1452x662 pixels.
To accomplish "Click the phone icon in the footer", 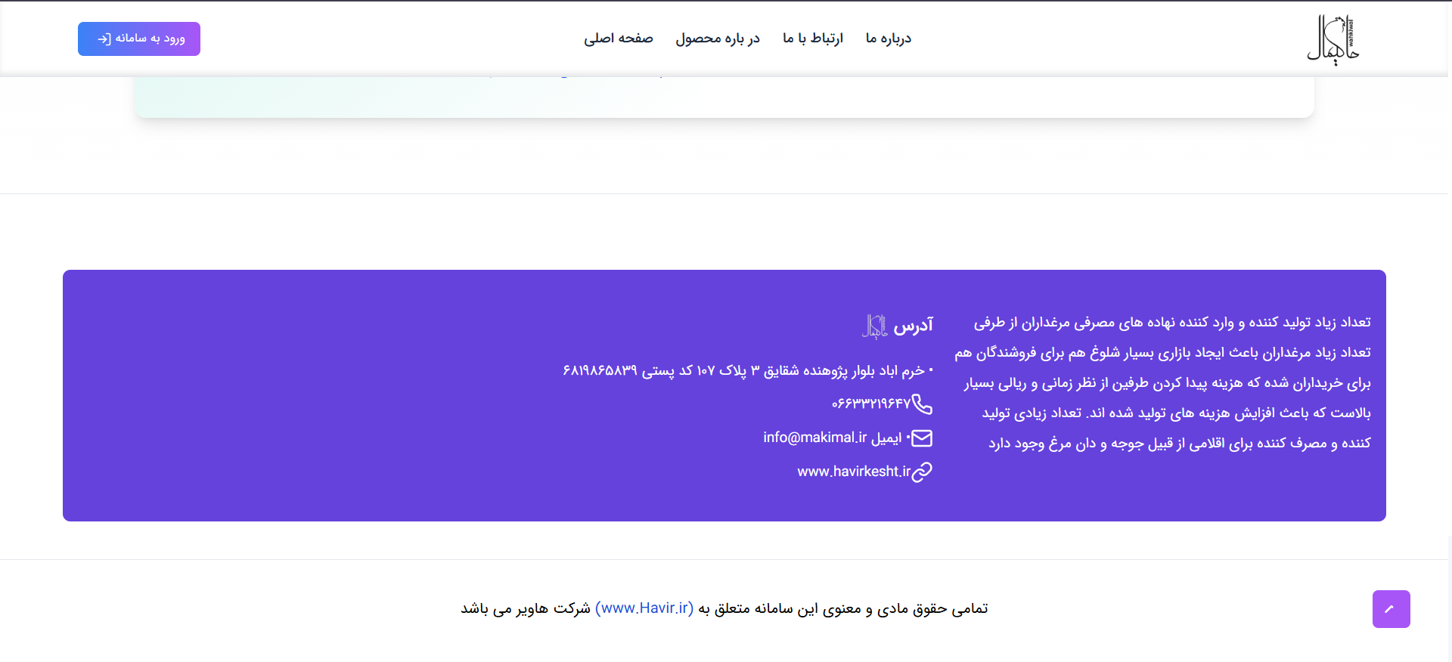I will [x=923, y=404].
